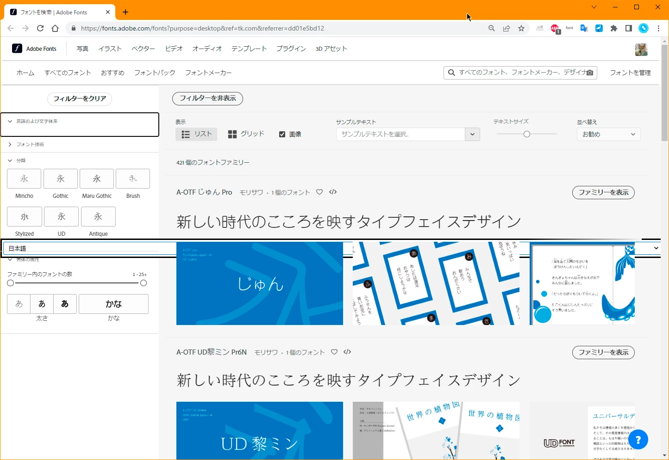The image size is (669, 460).
Task: Uncheck the 画像 checkbox
Action: pyautogui.click(x=282, y=134)
